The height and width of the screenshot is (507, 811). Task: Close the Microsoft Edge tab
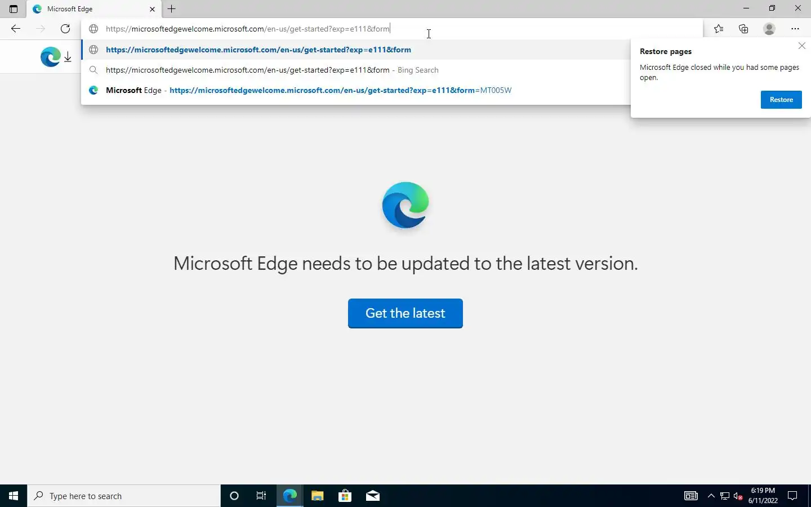(152, 9)
